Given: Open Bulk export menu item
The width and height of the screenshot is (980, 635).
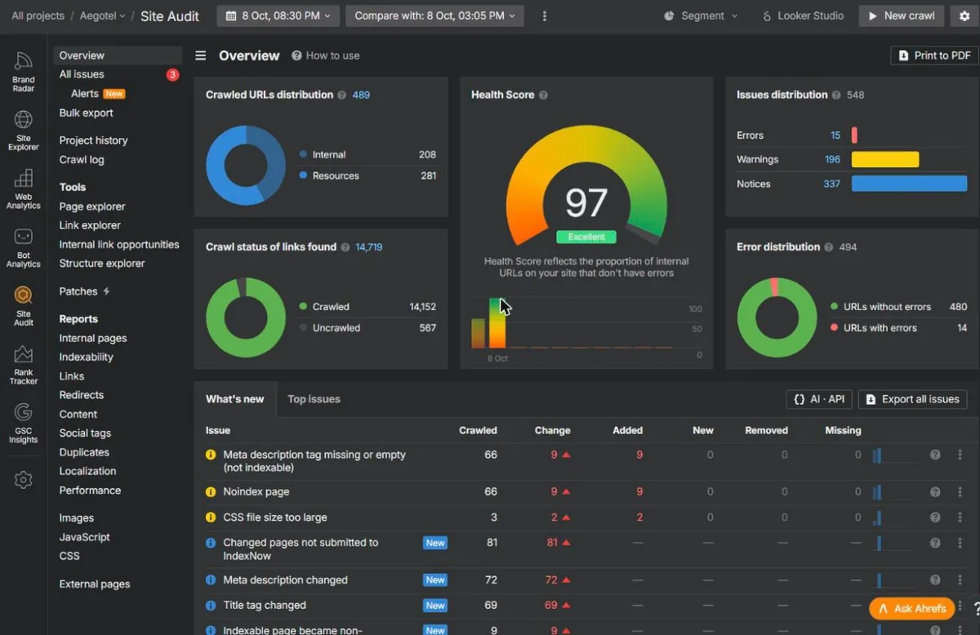Looking at the screenshot, I should click(x=86, y=113).
